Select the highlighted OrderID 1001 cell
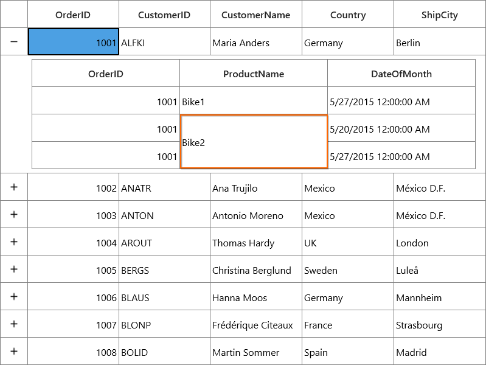 pyautogui.click(x=74, y=42)
